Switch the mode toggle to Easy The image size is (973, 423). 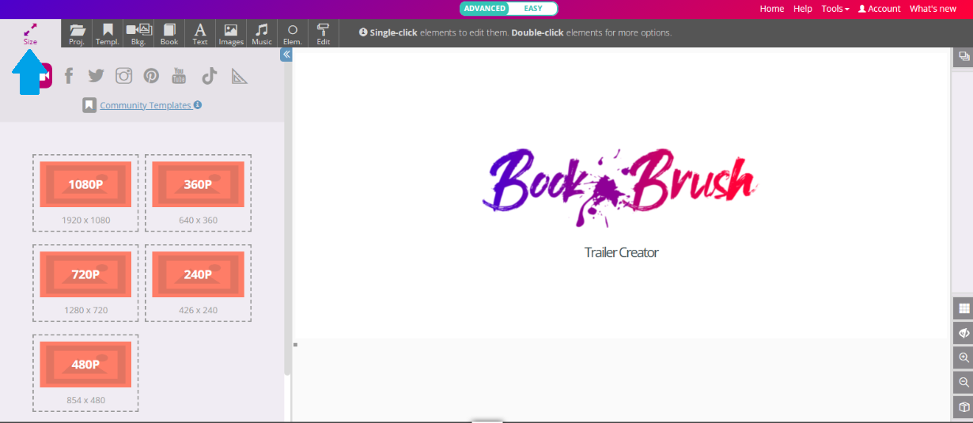[x=533, y=9]
